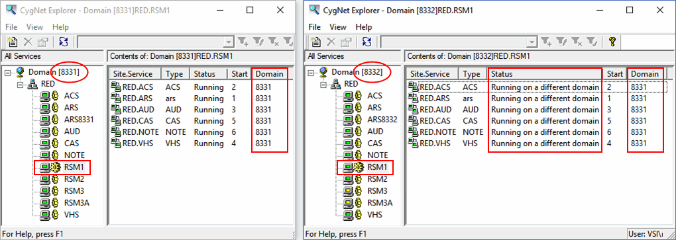Viewport: 676px width, 240px height.
Task: Open Help menu in right window
Action: click(363, 26)
